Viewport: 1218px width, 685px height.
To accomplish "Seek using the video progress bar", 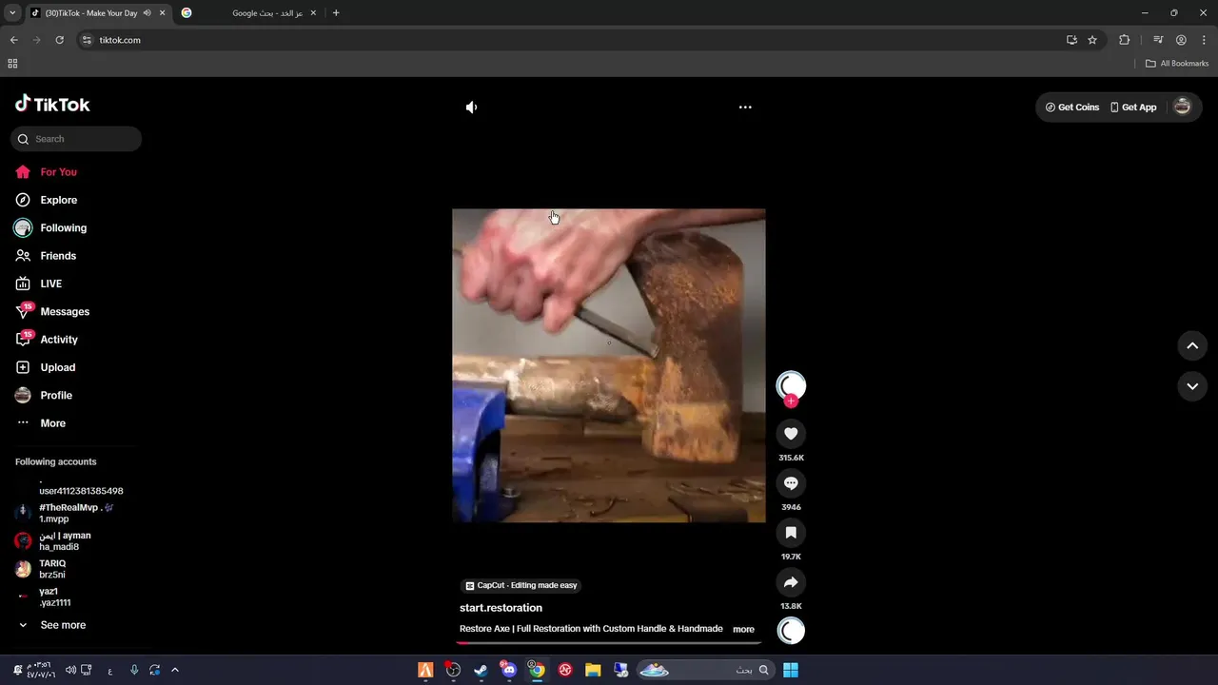I will tap(609, 643).
